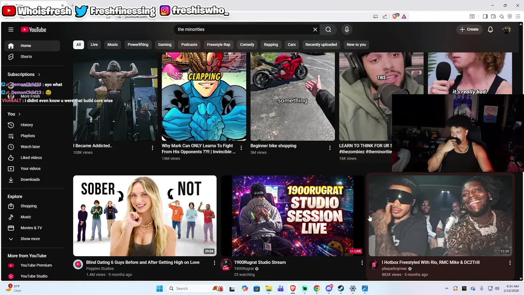This screenshot has width=524, height=295.
Task: Select the All filter chip
Action: point(79,45)
